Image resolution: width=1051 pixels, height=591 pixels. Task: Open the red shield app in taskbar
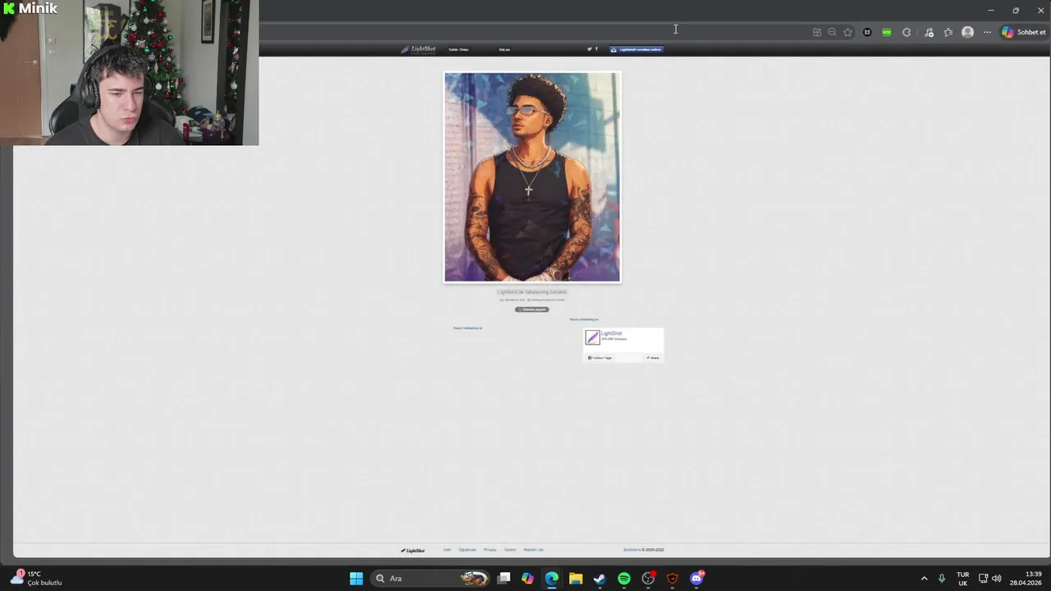click(x=672, y=579)
